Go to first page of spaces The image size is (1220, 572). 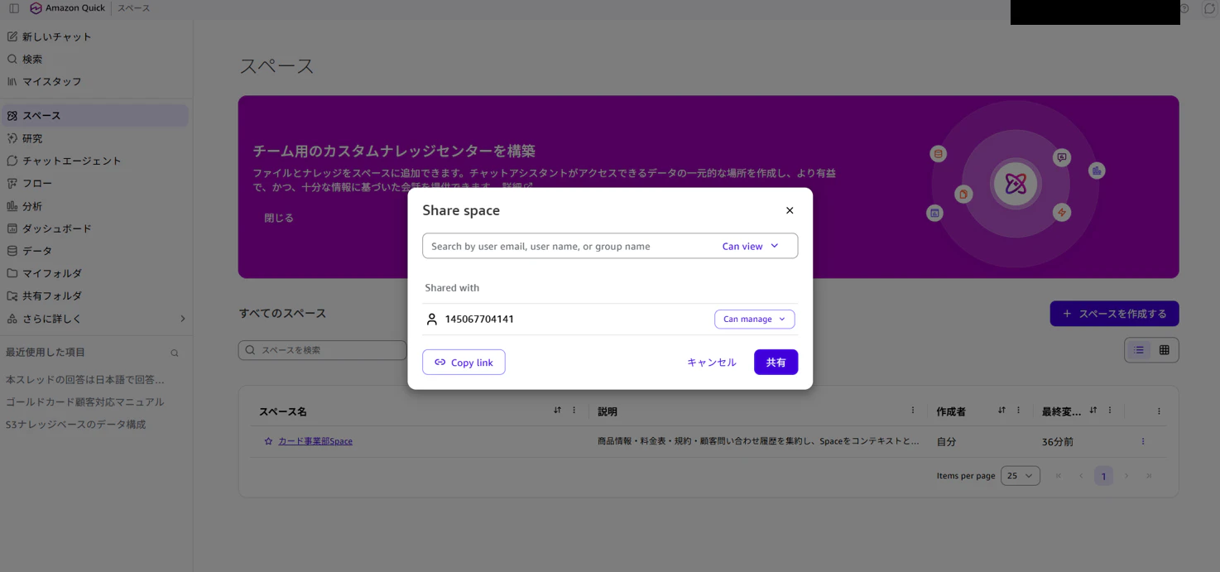pyautogui.click(x=1059, y=476)
